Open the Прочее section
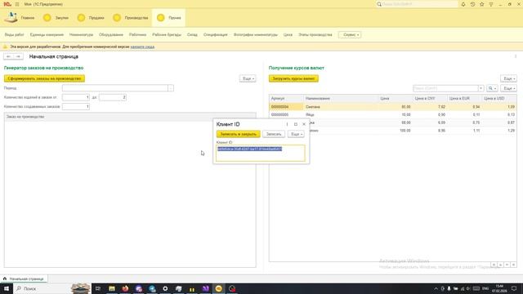This screenshot has width=523, height=294. 169,18
